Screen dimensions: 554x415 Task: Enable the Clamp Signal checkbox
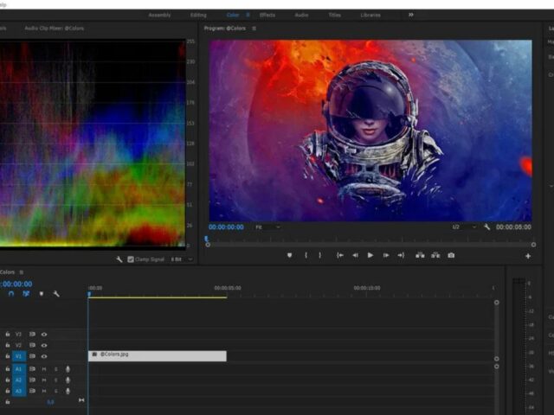click(131, 259)
